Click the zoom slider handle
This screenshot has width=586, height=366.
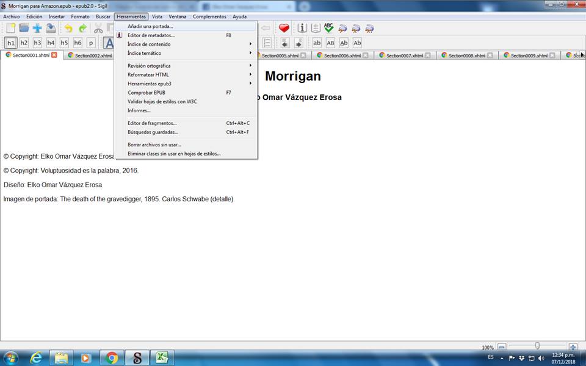pos(537,346)
